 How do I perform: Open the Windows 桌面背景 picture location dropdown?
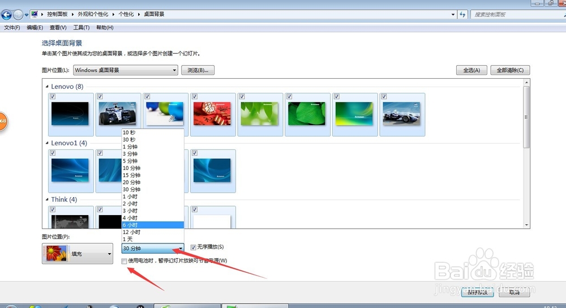(x=126, y=70)
